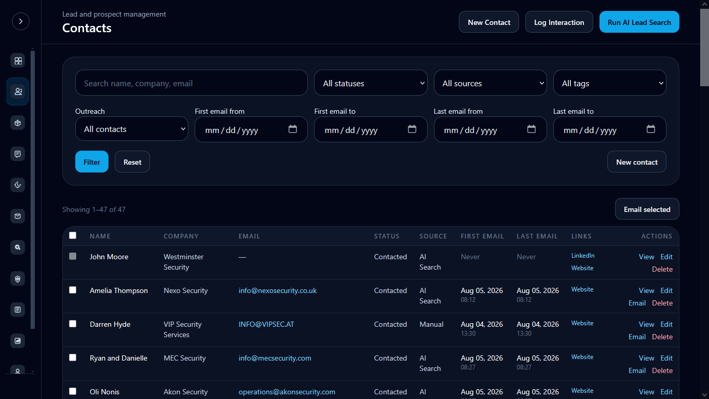
Task: Open the user profile icon at sidebar bottom
Action: (18, 370)
